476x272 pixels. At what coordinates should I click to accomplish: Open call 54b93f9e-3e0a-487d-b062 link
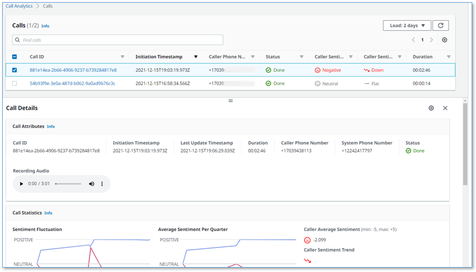tap(72, 83)
